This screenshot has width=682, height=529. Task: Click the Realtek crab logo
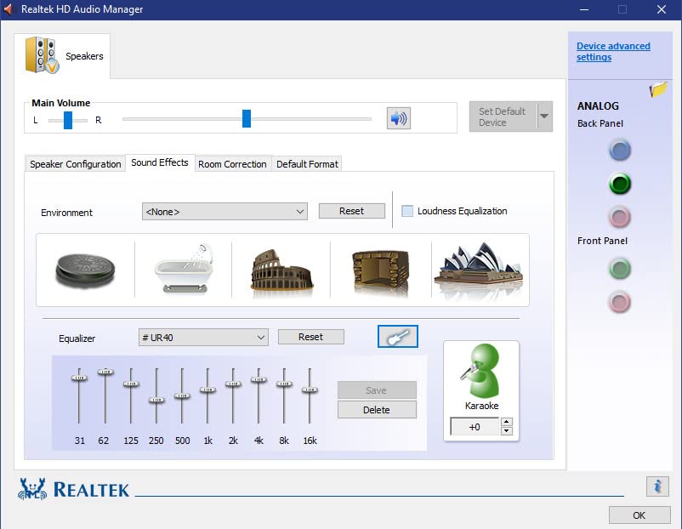[x=32, y=489]
